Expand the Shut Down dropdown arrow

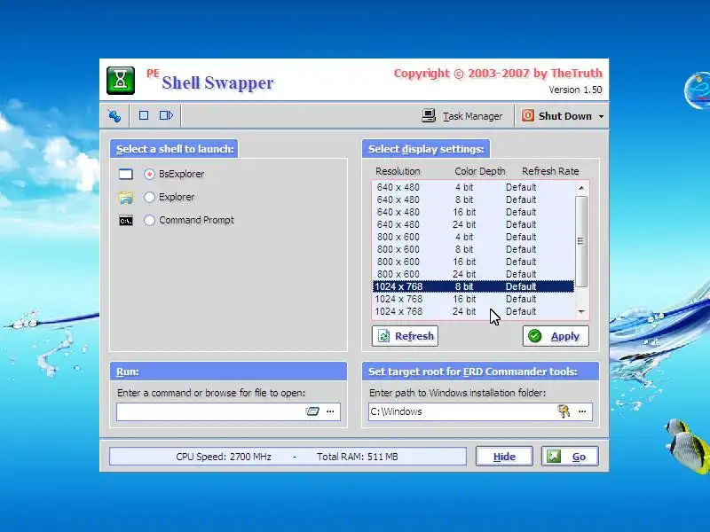(601, 116)
